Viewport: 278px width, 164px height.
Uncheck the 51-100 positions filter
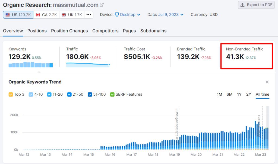point(90,94)
